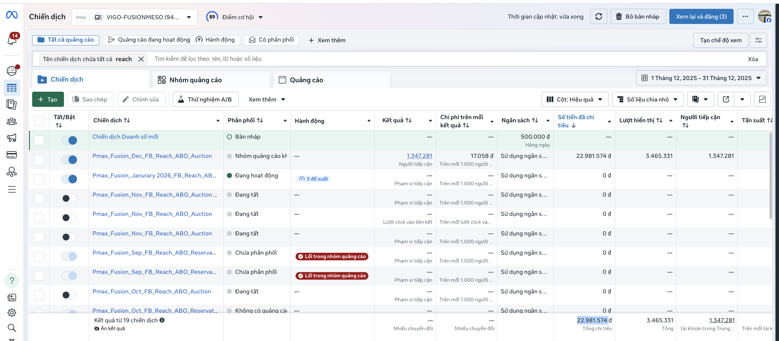
Task: Click the search magnifier sidebar icon
Action: [x=12, y=328]
